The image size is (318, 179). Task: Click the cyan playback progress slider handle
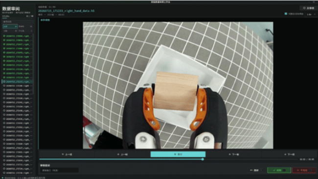point(203,159)
